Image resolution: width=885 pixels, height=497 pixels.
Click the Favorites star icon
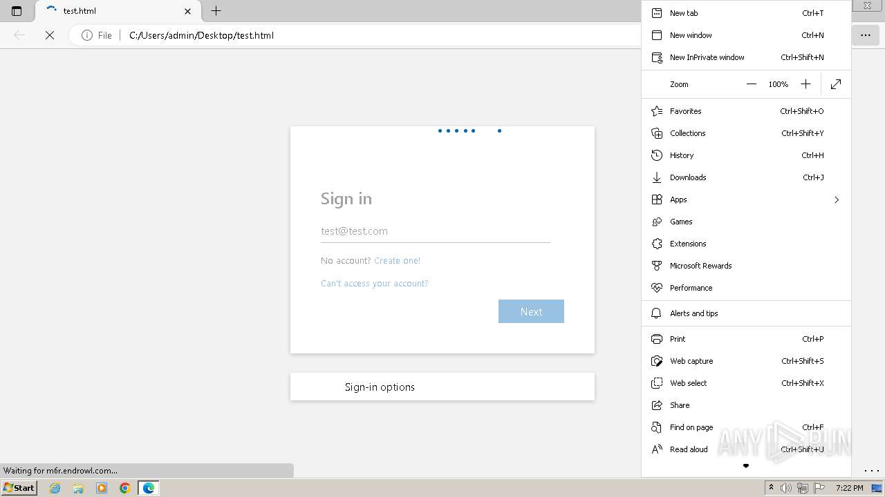click(657, 111)
